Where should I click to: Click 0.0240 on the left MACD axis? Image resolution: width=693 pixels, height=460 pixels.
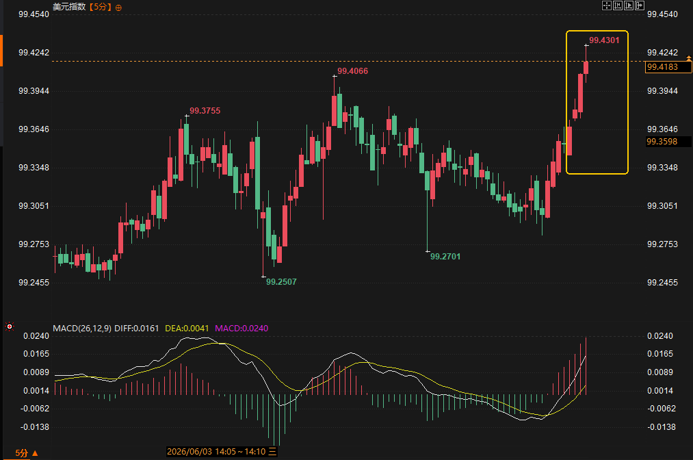point(36,336)
